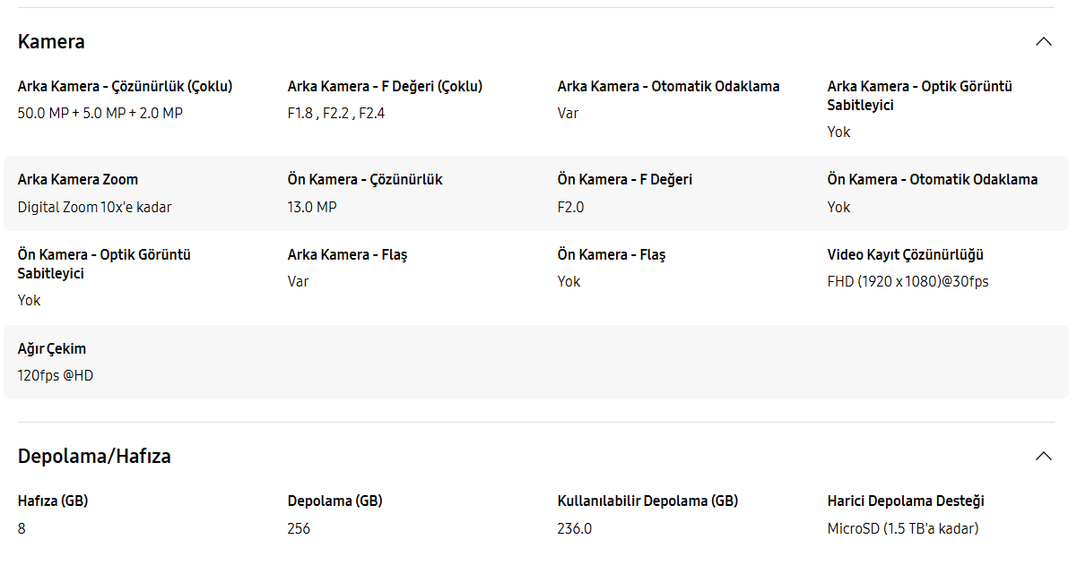The image size is (1077, 565).
Task: Click the Kamera section heading
Action: pyautogui.click(x=51, y=41)
